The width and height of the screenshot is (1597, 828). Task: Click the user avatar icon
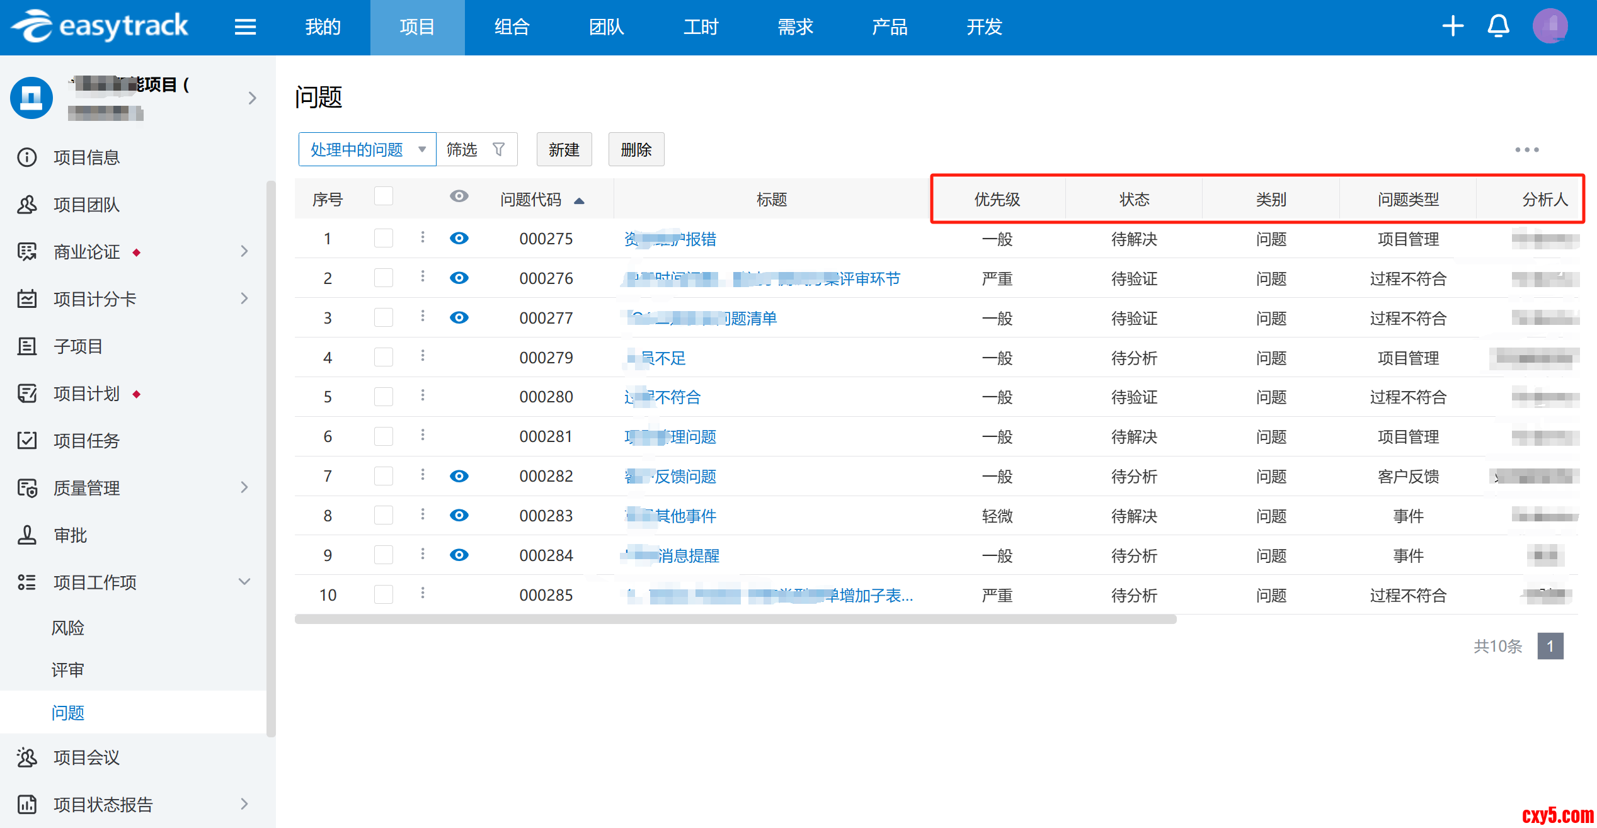(x=1550, y=26)
